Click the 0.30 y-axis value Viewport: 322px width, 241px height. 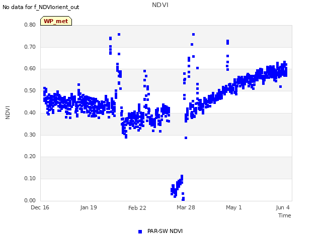coord(30,135)
